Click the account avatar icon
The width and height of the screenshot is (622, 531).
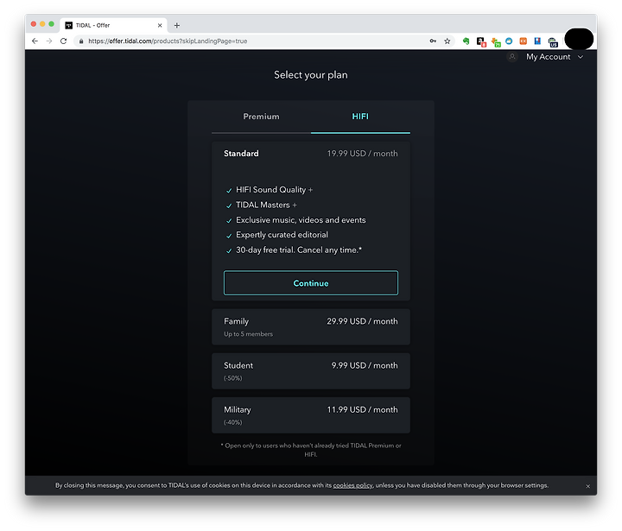(512, 57)
